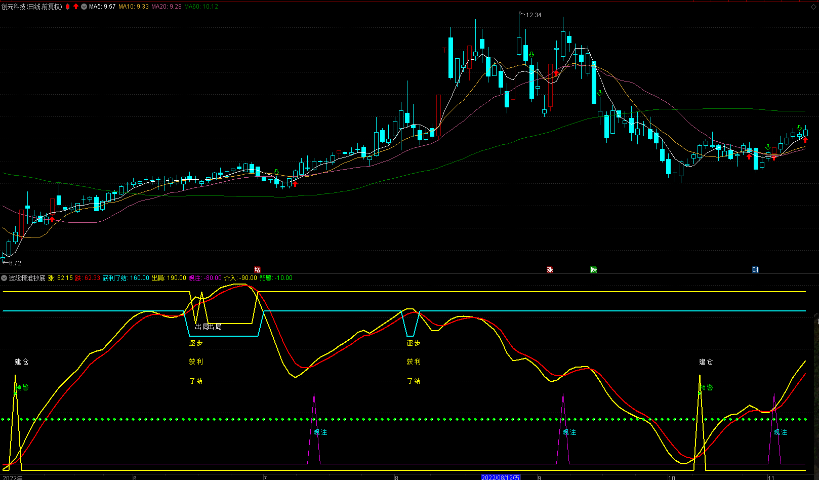The image size is (819, 480).
Task: Click the red up arrow in chart header
Action: 76,7
